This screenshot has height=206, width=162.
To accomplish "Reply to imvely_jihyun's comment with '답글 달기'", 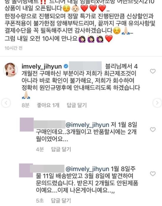I will coord(77,105).
